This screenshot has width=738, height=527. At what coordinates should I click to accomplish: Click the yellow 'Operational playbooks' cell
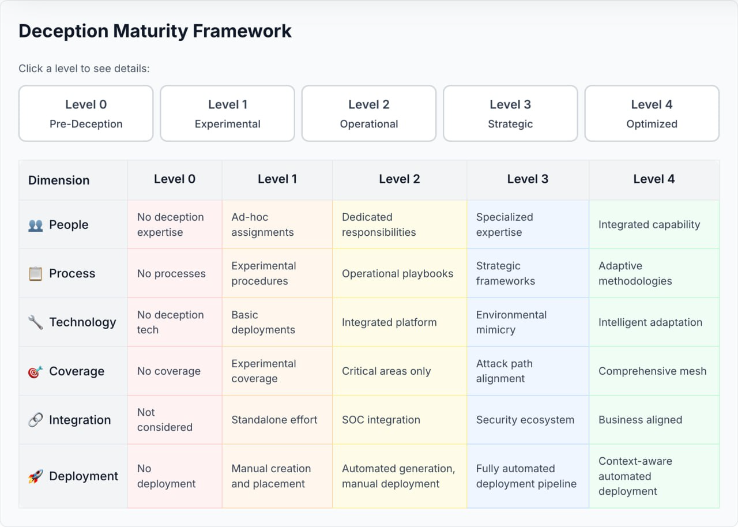[399, 273]
